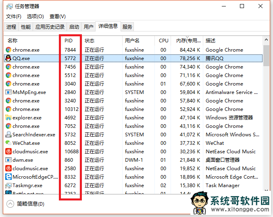The width and height of the screenshot is (273, 217).
Task: Sort by the CPU column header
Action: click(163, 41)
